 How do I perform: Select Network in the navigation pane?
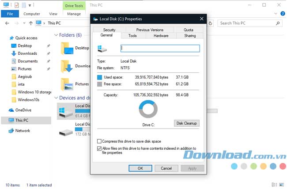pos(23,131)
